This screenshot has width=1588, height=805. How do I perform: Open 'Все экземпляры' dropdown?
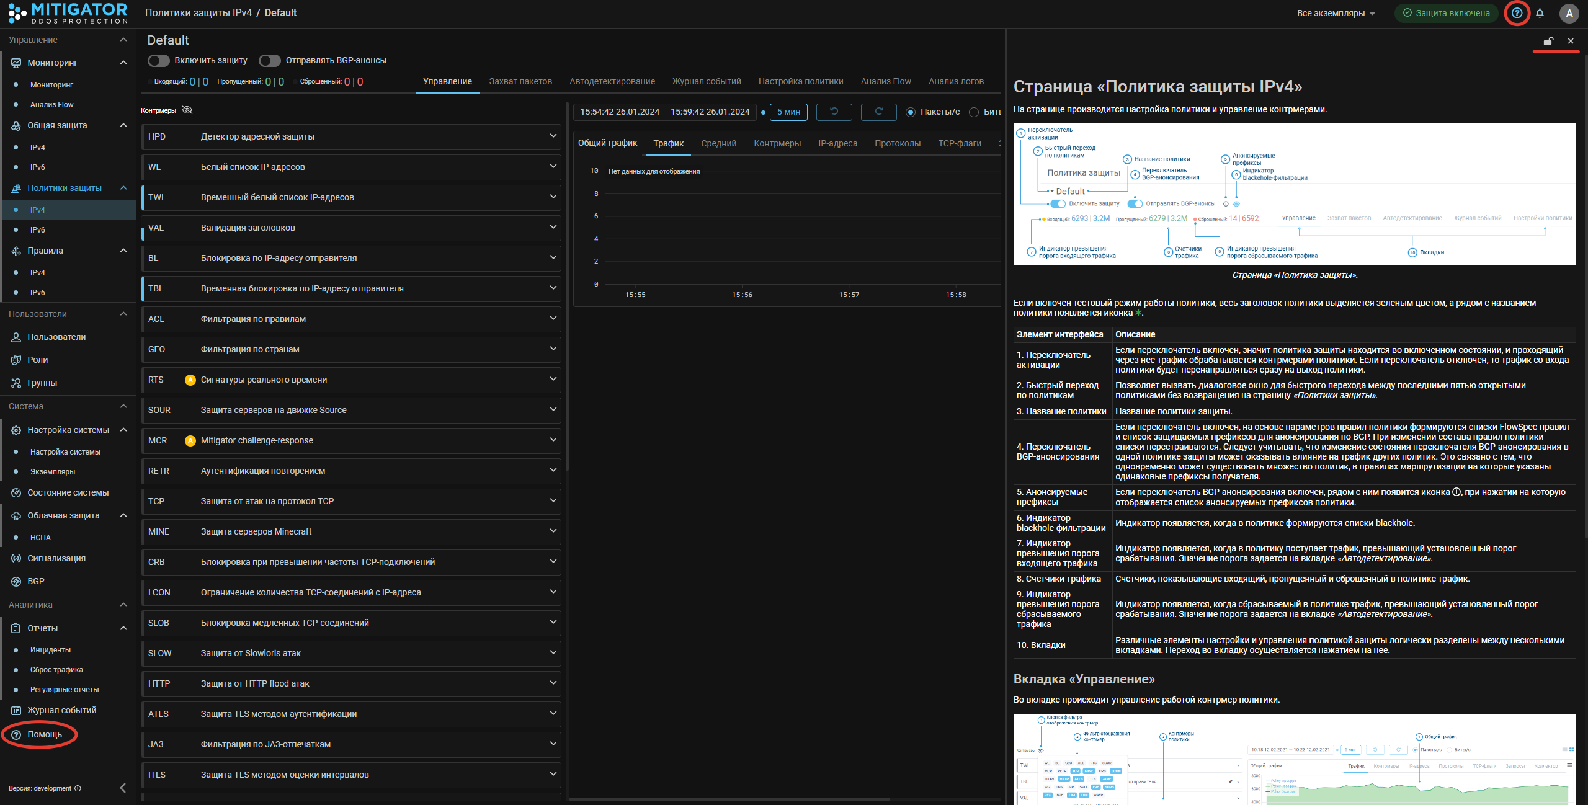point(1336,13)
